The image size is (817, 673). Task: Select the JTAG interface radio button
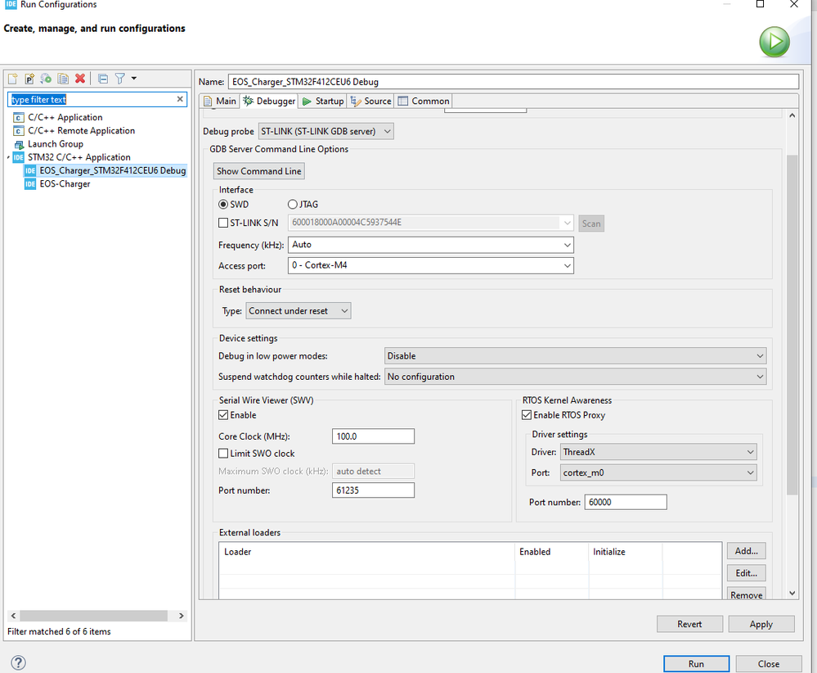pos(293,204)
